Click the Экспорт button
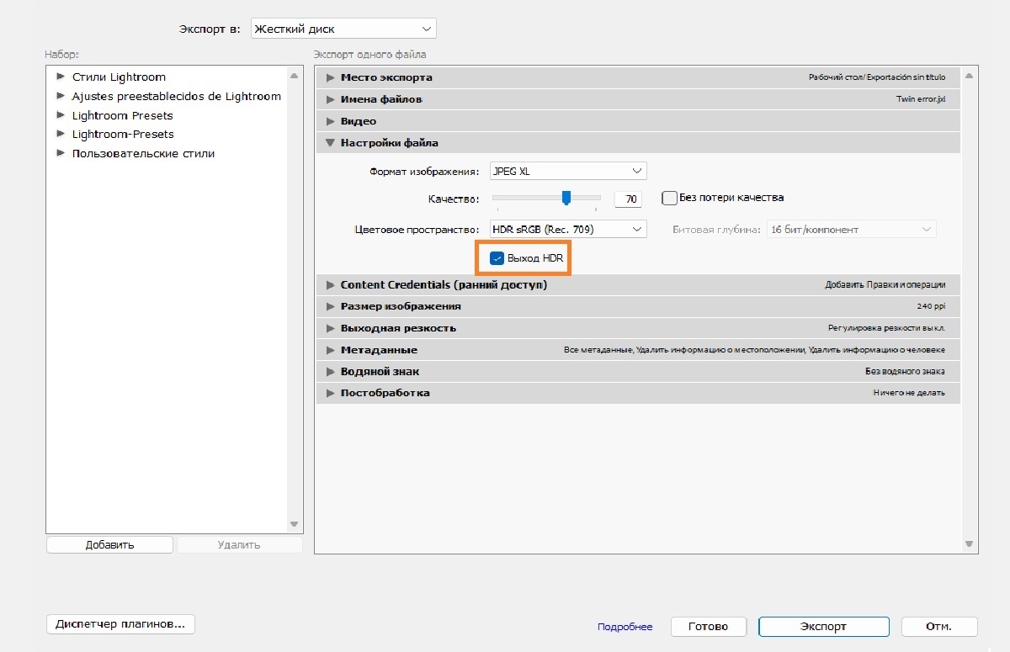Viewport: 1010px width, 652px height. [x=824, y=627]
